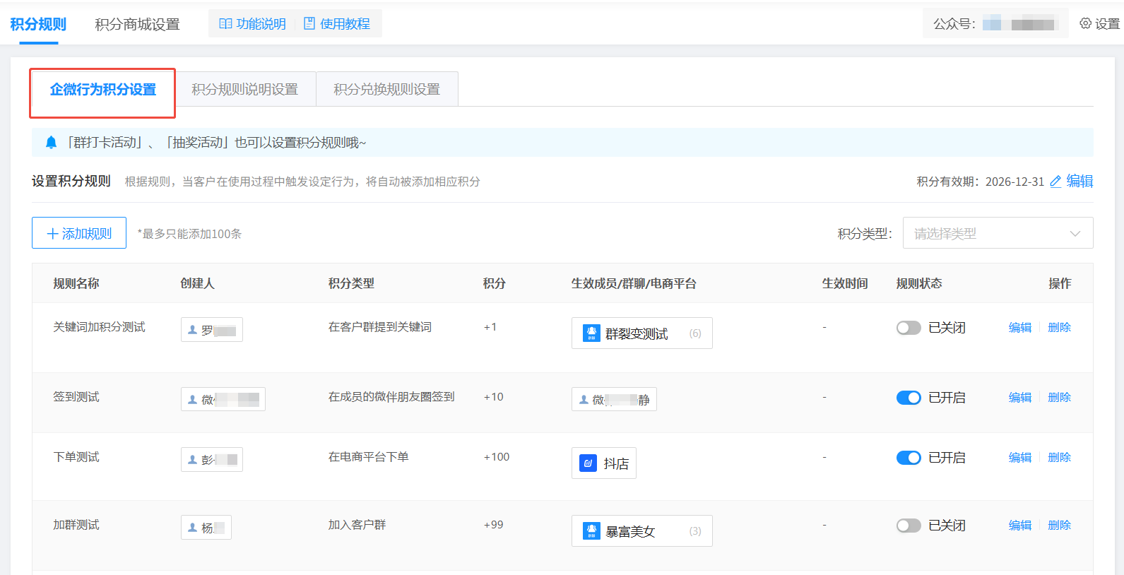The image size is (1124, 575).
Task: Delete the 签到测试 rule
Action: tap(1060, 398)
